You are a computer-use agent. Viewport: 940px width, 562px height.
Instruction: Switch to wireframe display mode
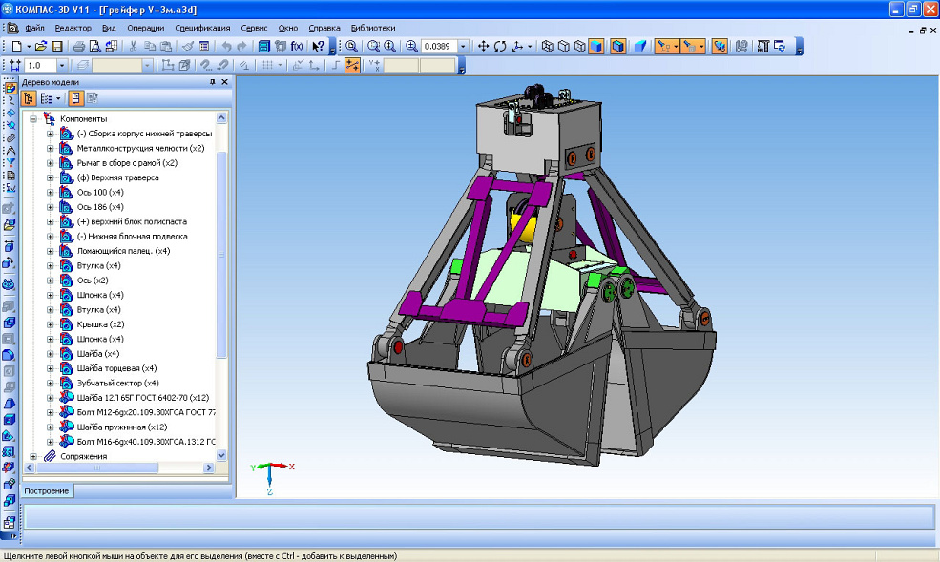[x=548, y=46]
